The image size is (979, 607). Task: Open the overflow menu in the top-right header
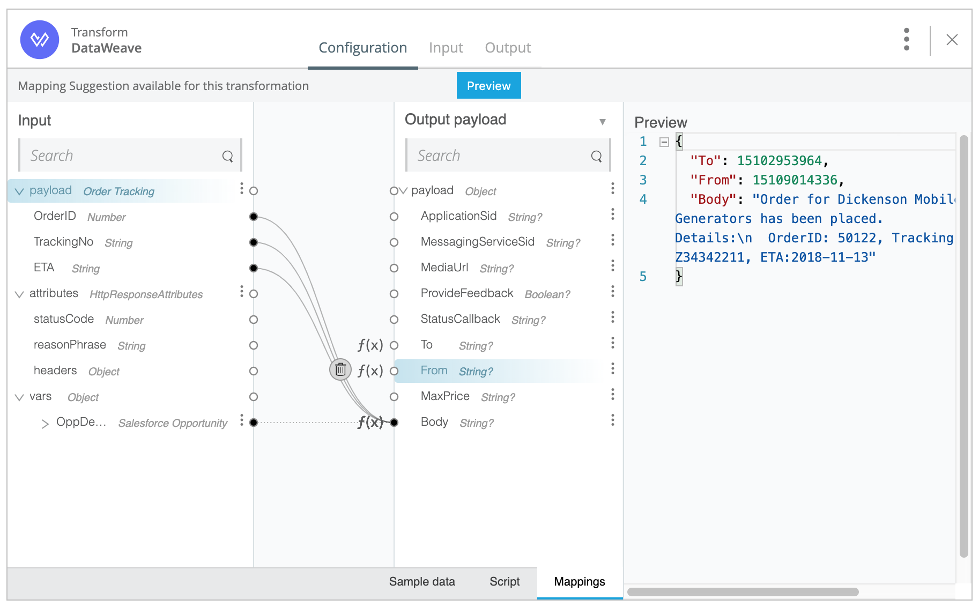[907, 39]
